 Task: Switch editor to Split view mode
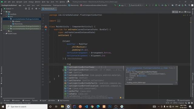(x=181, y=12)
